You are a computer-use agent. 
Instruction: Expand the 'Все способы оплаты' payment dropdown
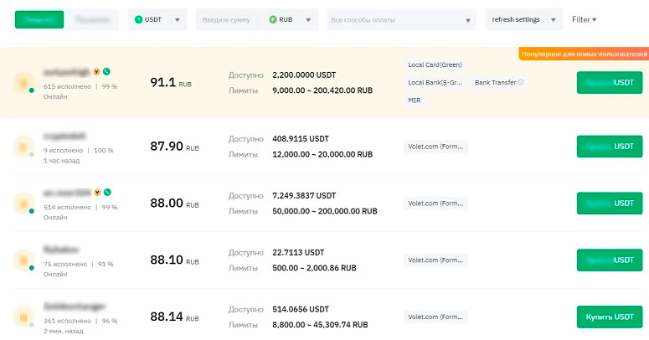coord(466,19)
